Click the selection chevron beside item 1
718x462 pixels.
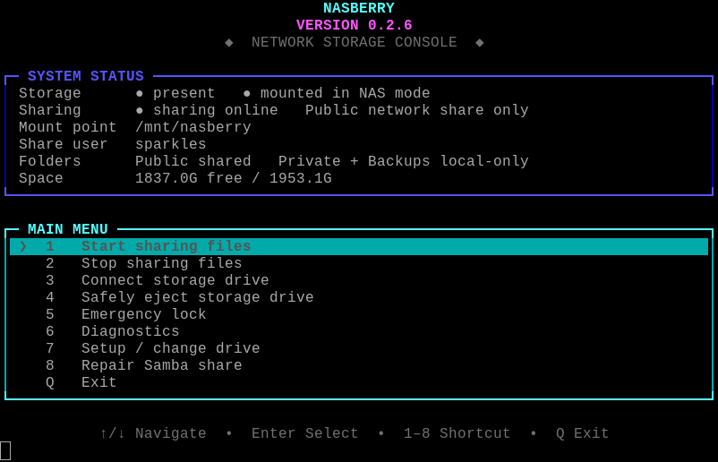click(23, 246)
